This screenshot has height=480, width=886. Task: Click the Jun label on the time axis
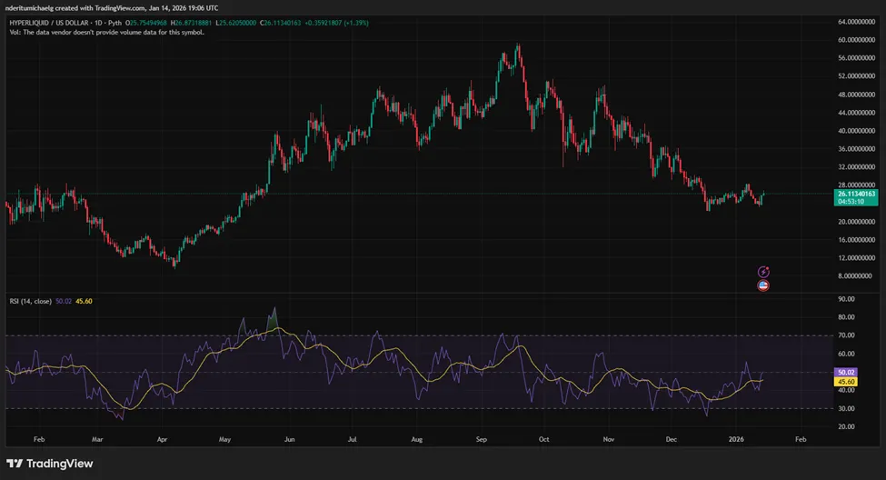click(290, 437)
